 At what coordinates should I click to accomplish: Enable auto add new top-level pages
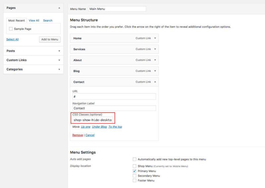(x=134, y=159)
